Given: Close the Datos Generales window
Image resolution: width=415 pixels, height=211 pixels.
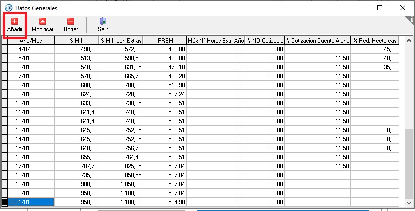Looking at the screenshot, I should 403,8.
